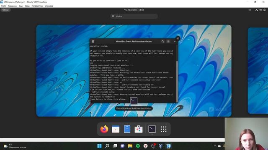Click the terminal search magnifier icon
This screenshot has width=268, height=150.
[x=162, y=42]
